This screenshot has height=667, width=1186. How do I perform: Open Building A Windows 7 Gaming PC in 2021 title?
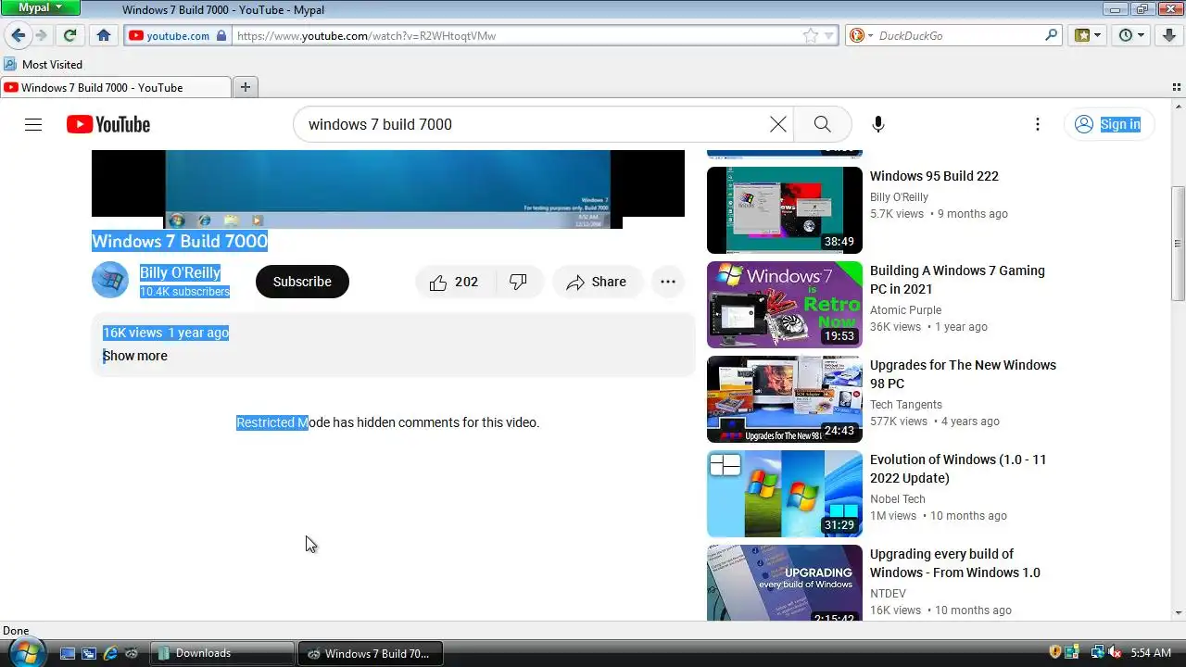pos(957,280)
